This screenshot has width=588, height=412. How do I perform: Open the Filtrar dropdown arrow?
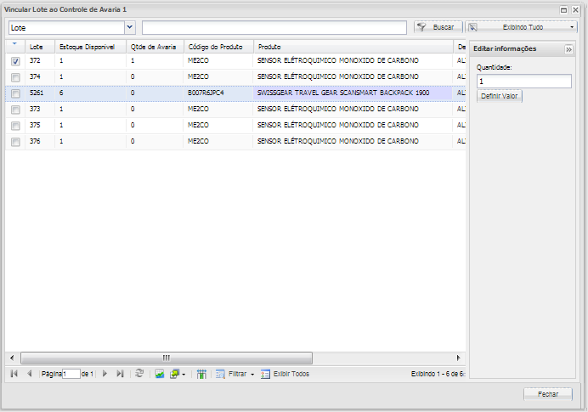tap(252, 375)
